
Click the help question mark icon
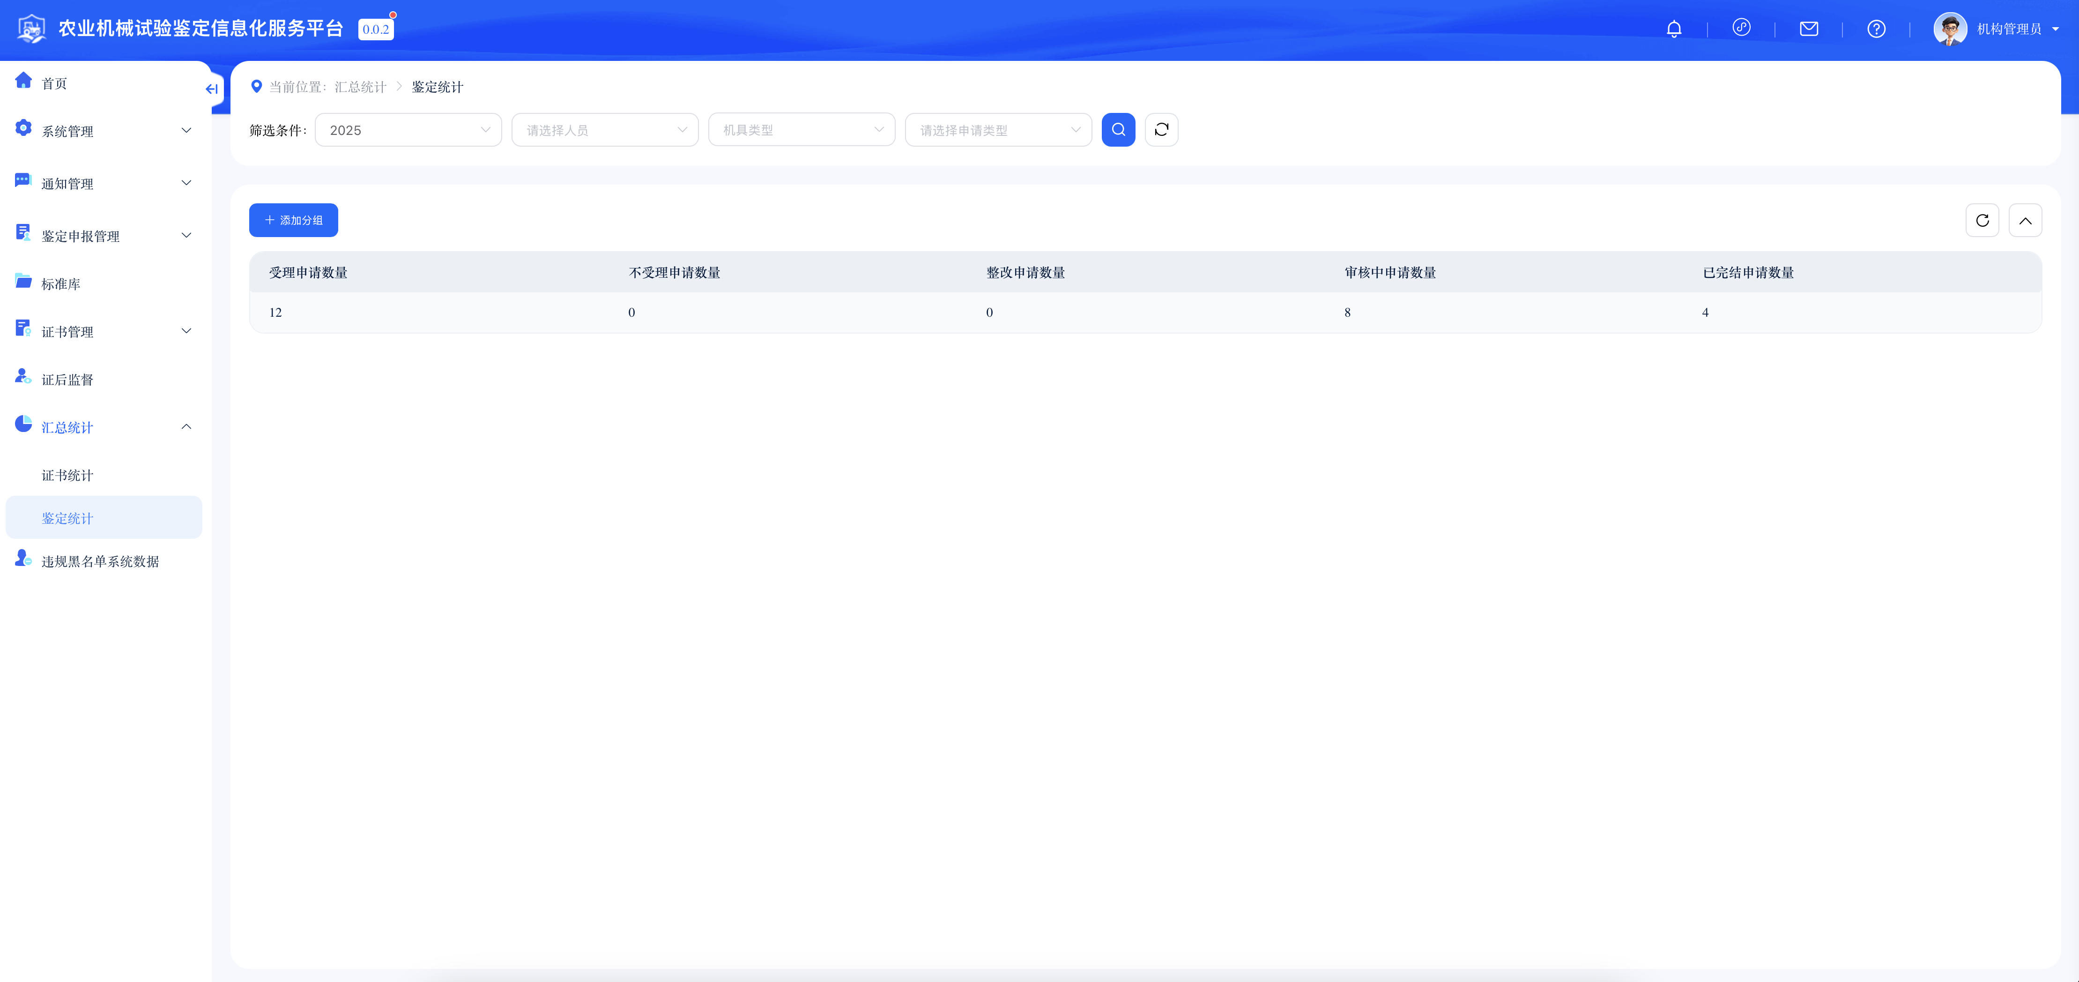(x=1876, y=29)
